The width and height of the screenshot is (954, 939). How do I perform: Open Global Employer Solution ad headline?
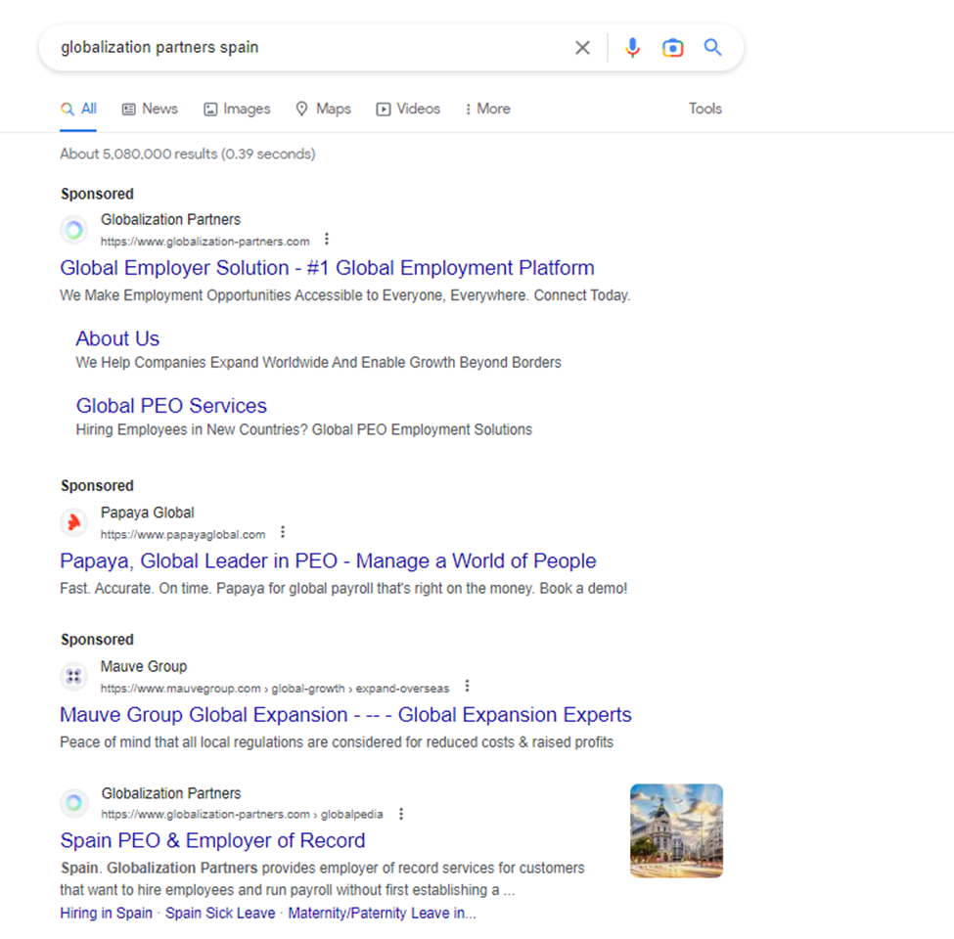(327, 268)
